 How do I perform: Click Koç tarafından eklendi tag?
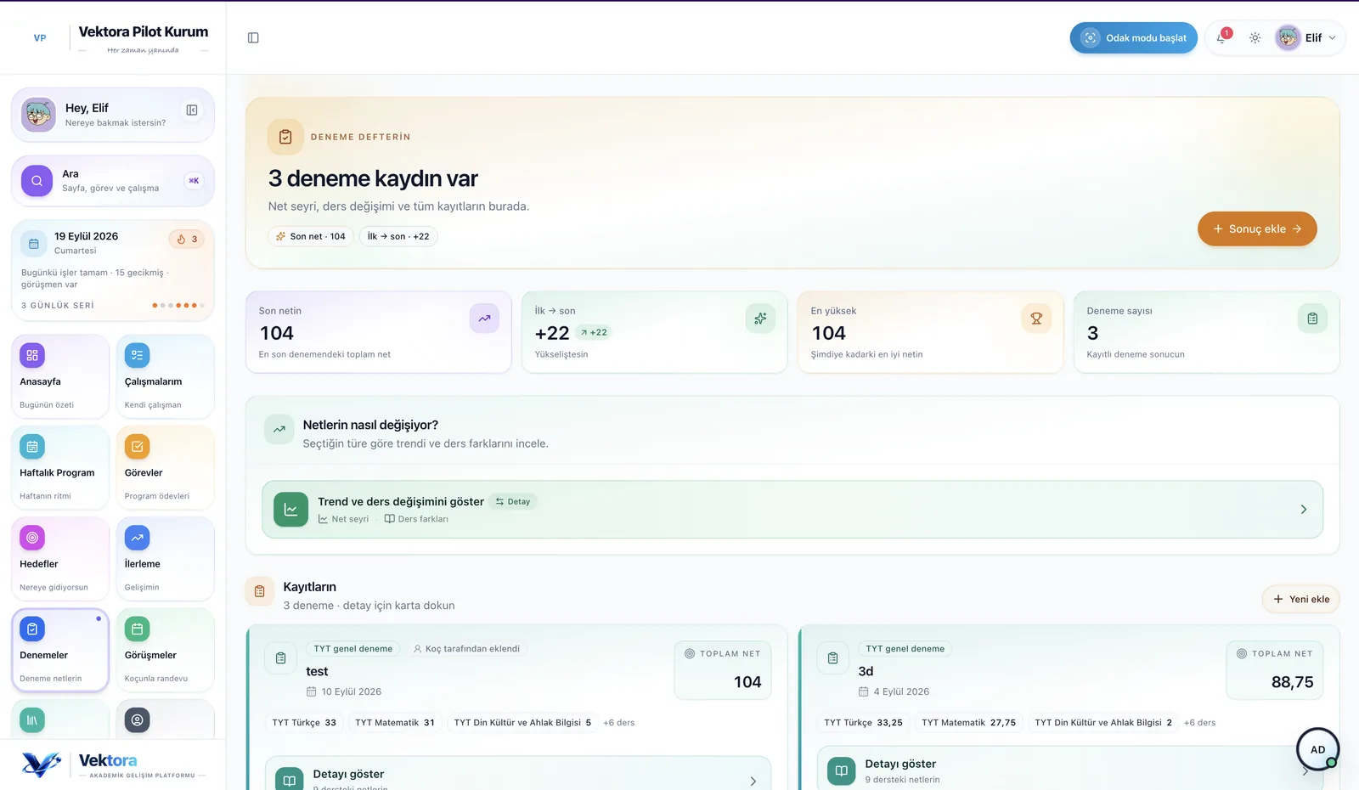(x=466, y=649)
